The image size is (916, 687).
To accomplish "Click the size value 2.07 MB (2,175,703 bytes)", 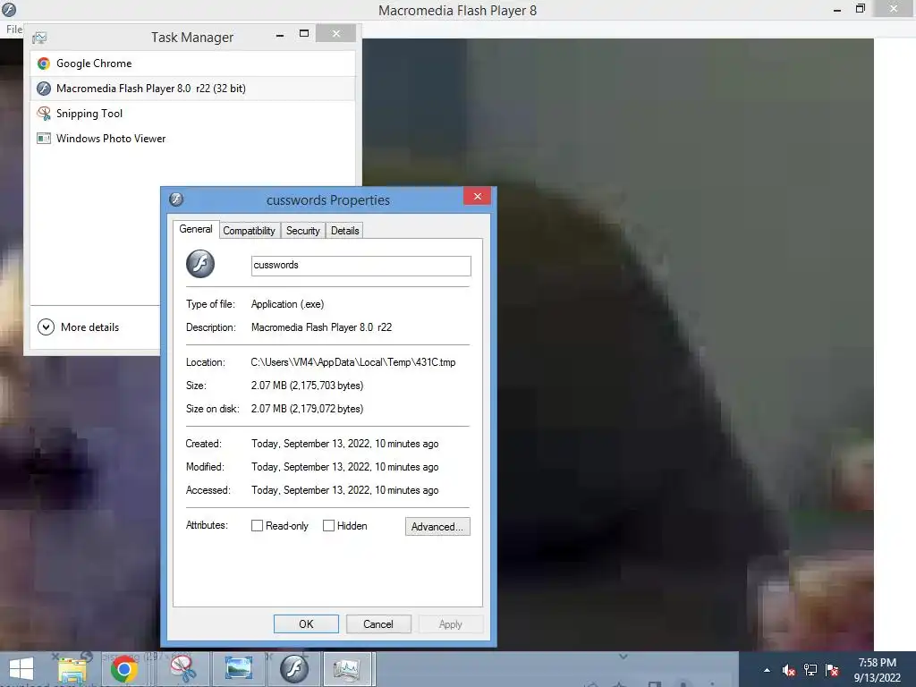I will (x=308, y=386).
